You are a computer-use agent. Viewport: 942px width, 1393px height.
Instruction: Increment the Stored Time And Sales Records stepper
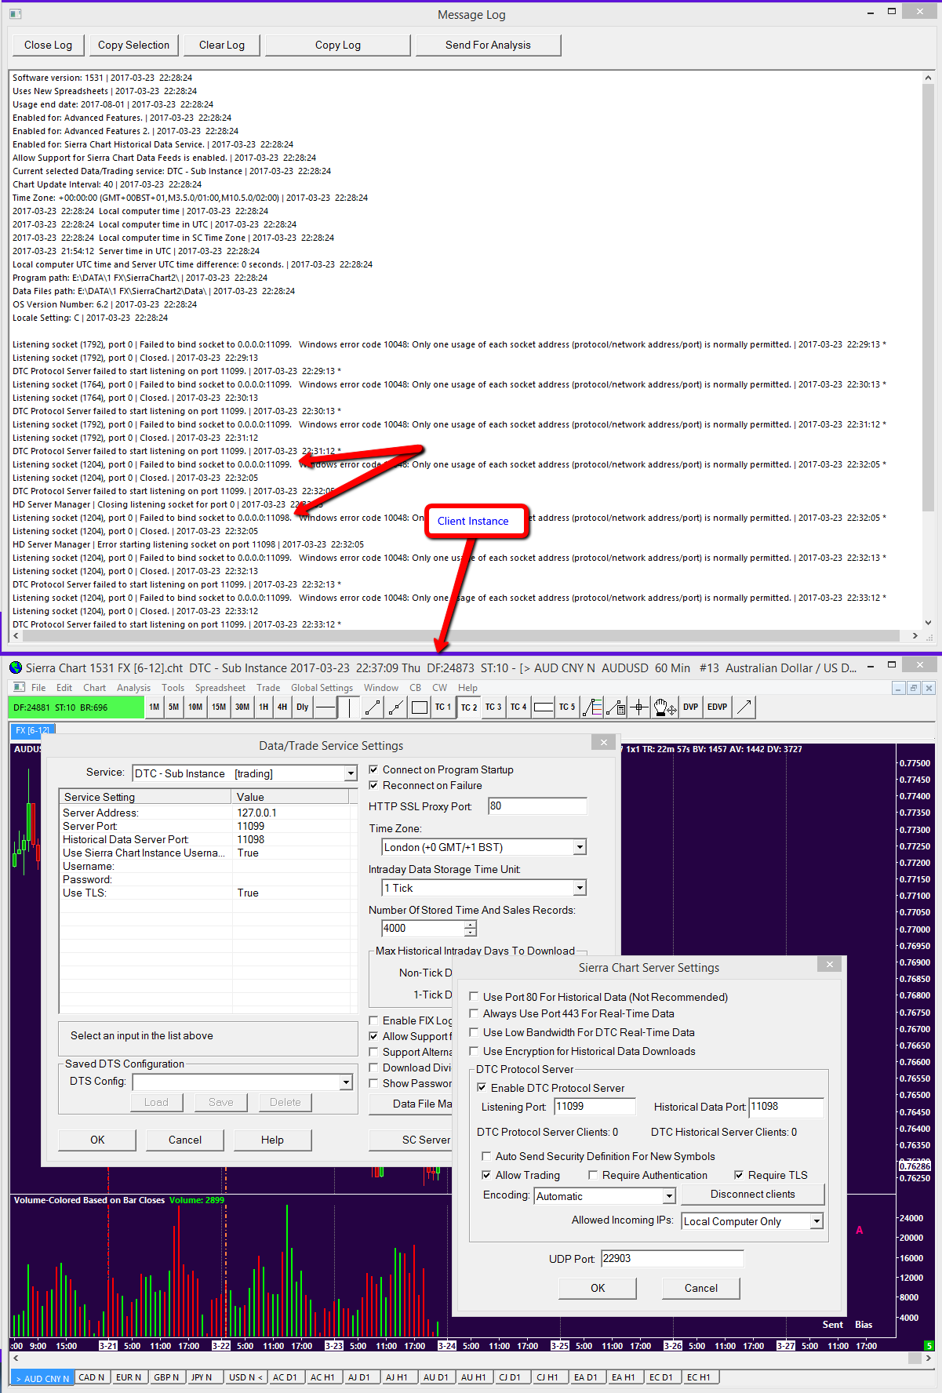coord(470,925)
